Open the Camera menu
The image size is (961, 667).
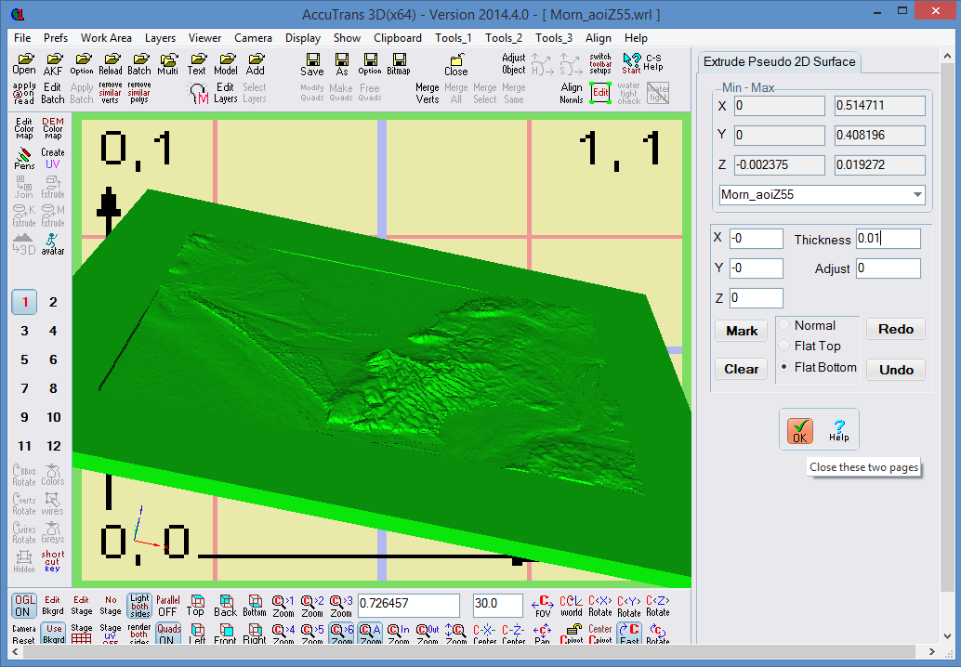[253, 38]
